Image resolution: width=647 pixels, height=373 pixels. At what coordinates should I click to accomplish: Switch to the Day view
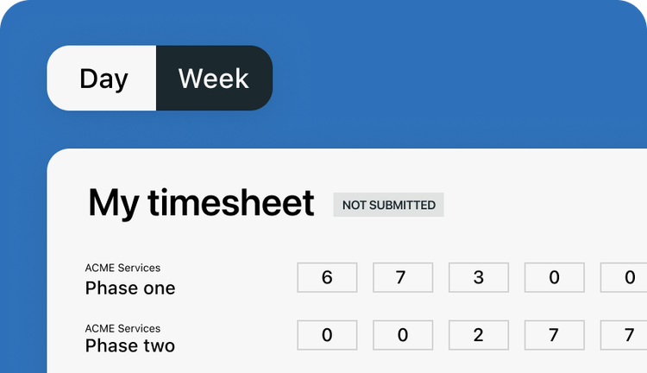(x=103, y=79)
